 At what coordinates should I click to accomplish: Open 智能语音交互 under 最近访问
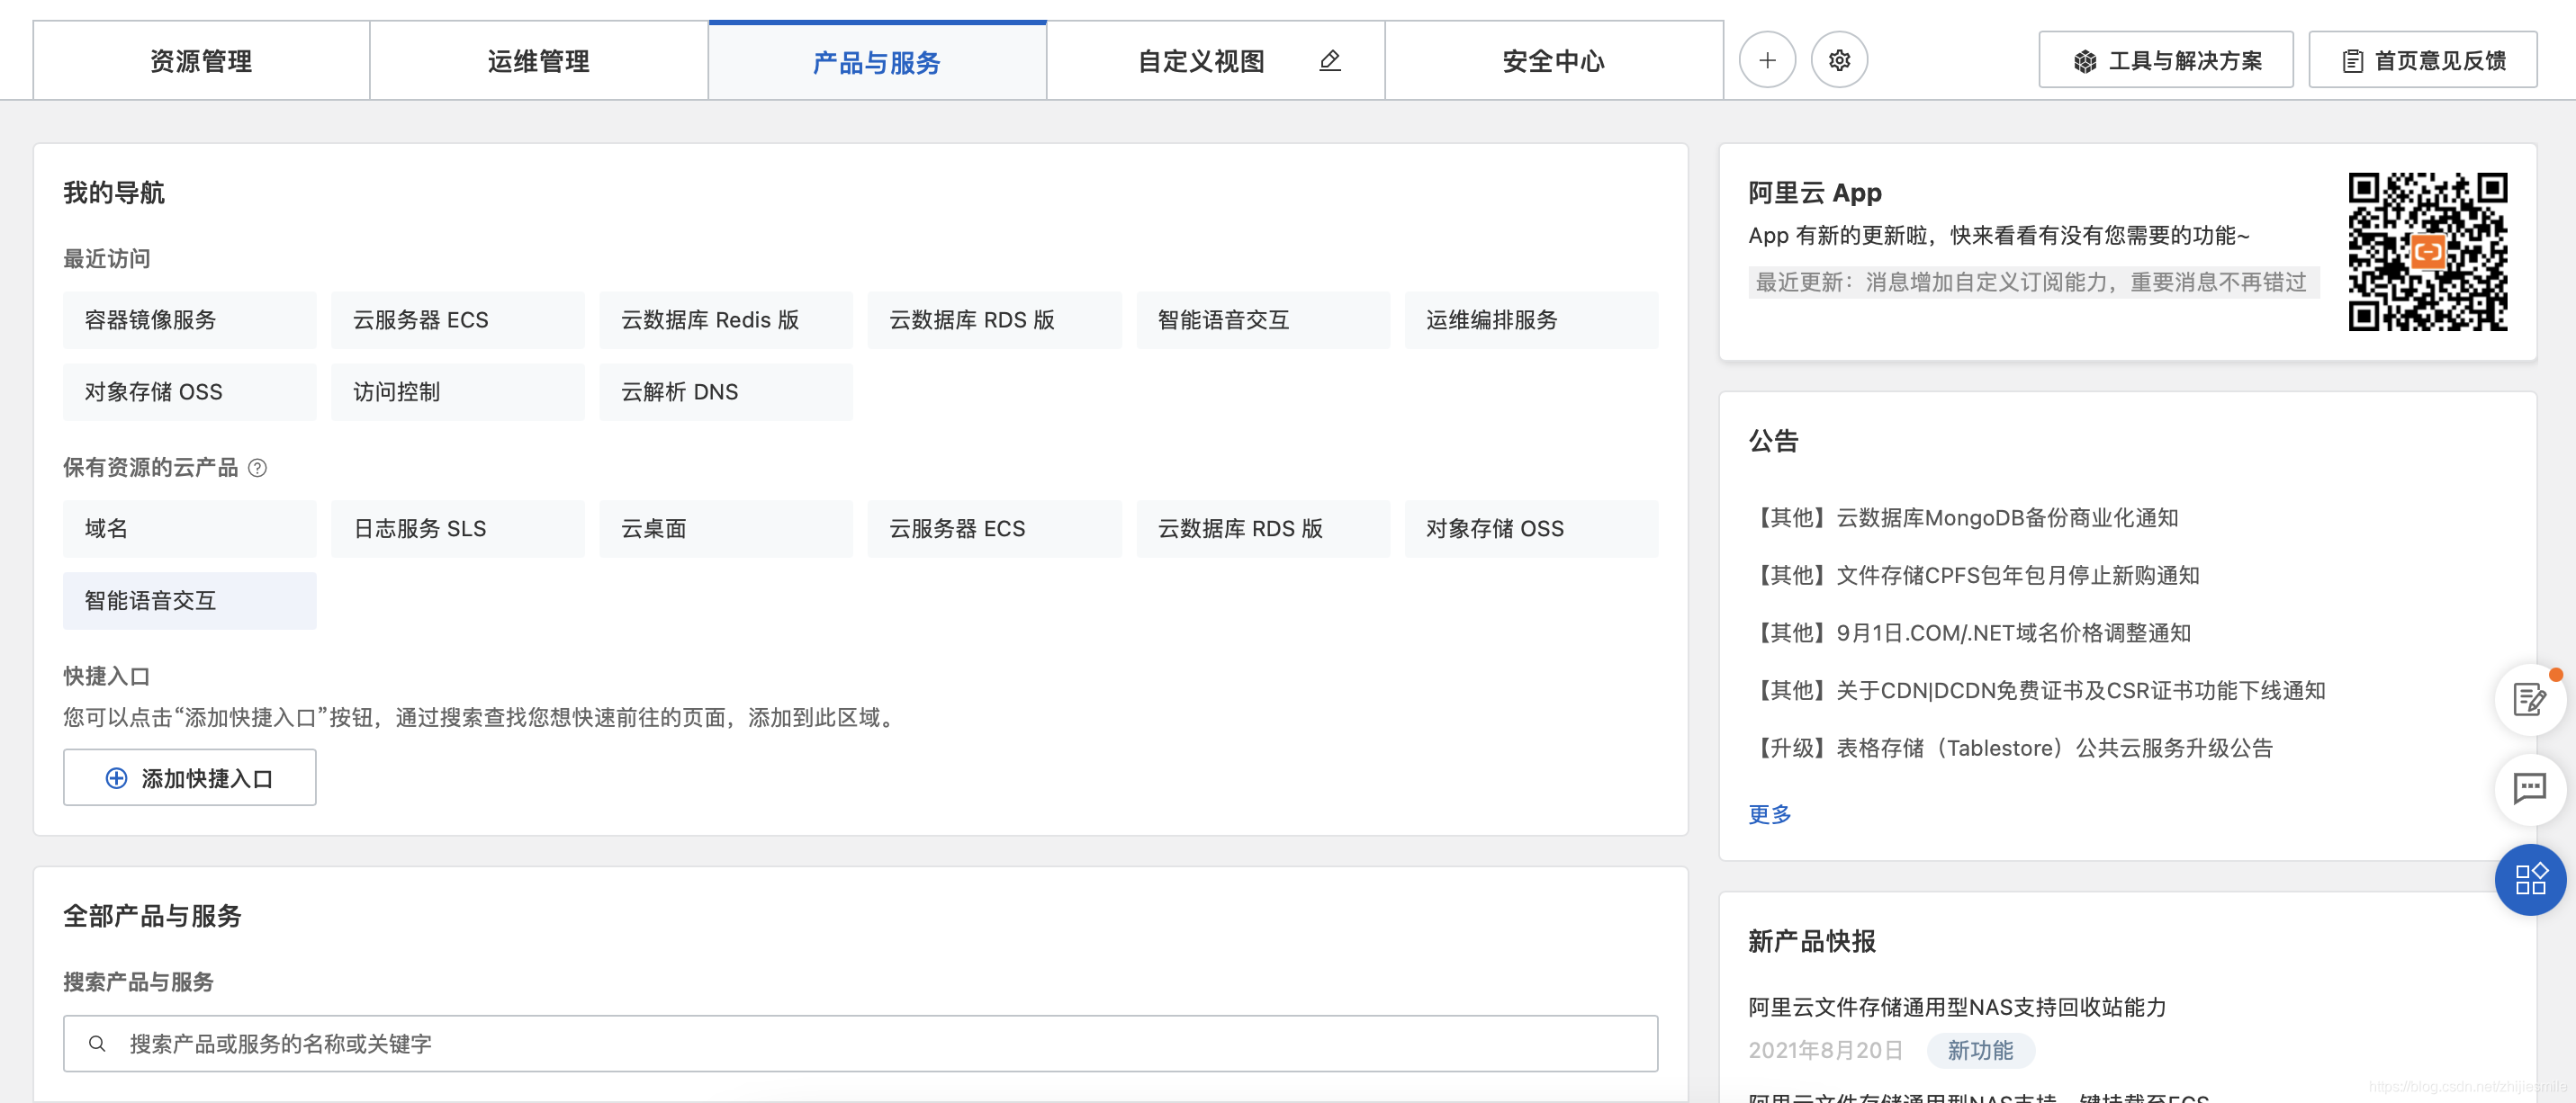[x=1263, y=320]
